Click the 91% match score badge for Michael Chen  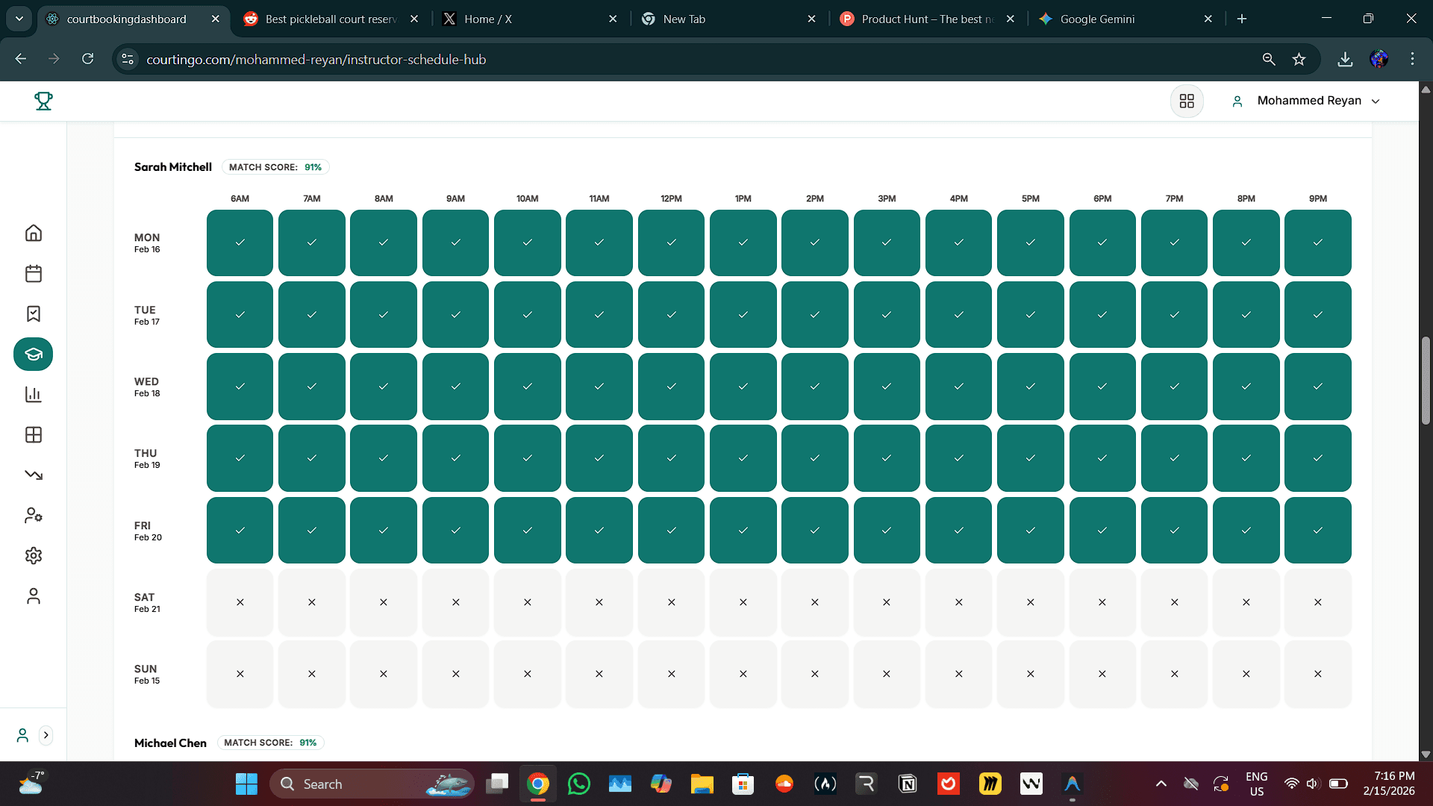[x=270, y=742]
